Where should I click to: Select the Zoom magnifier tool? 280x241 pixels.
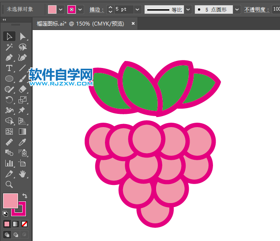[9, 185]
